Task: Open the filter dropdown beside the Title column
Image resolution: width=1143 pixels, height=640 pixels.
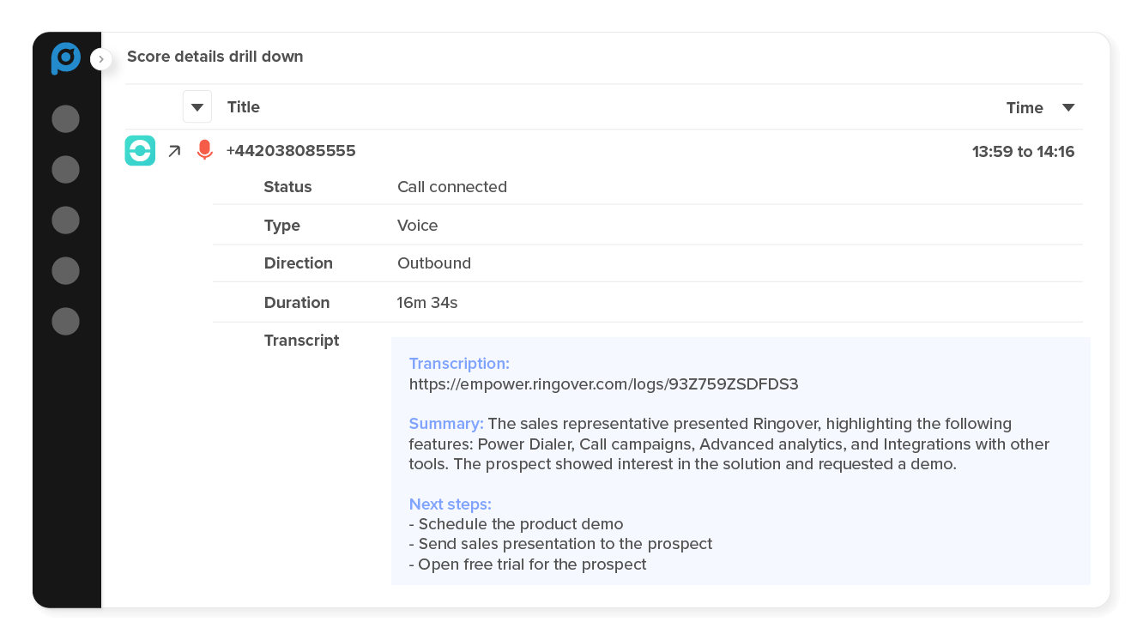Action: tap(197, 106)
